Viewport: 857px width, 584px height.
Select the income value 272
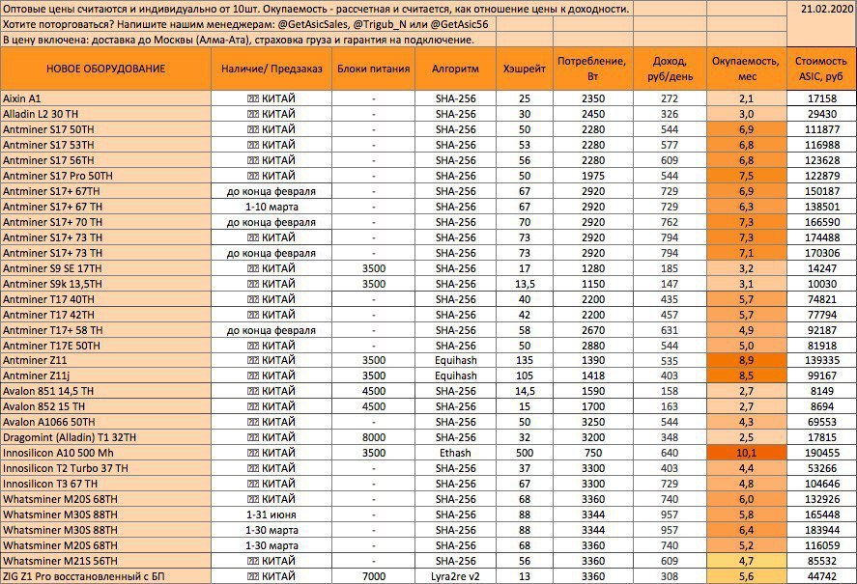670,98
